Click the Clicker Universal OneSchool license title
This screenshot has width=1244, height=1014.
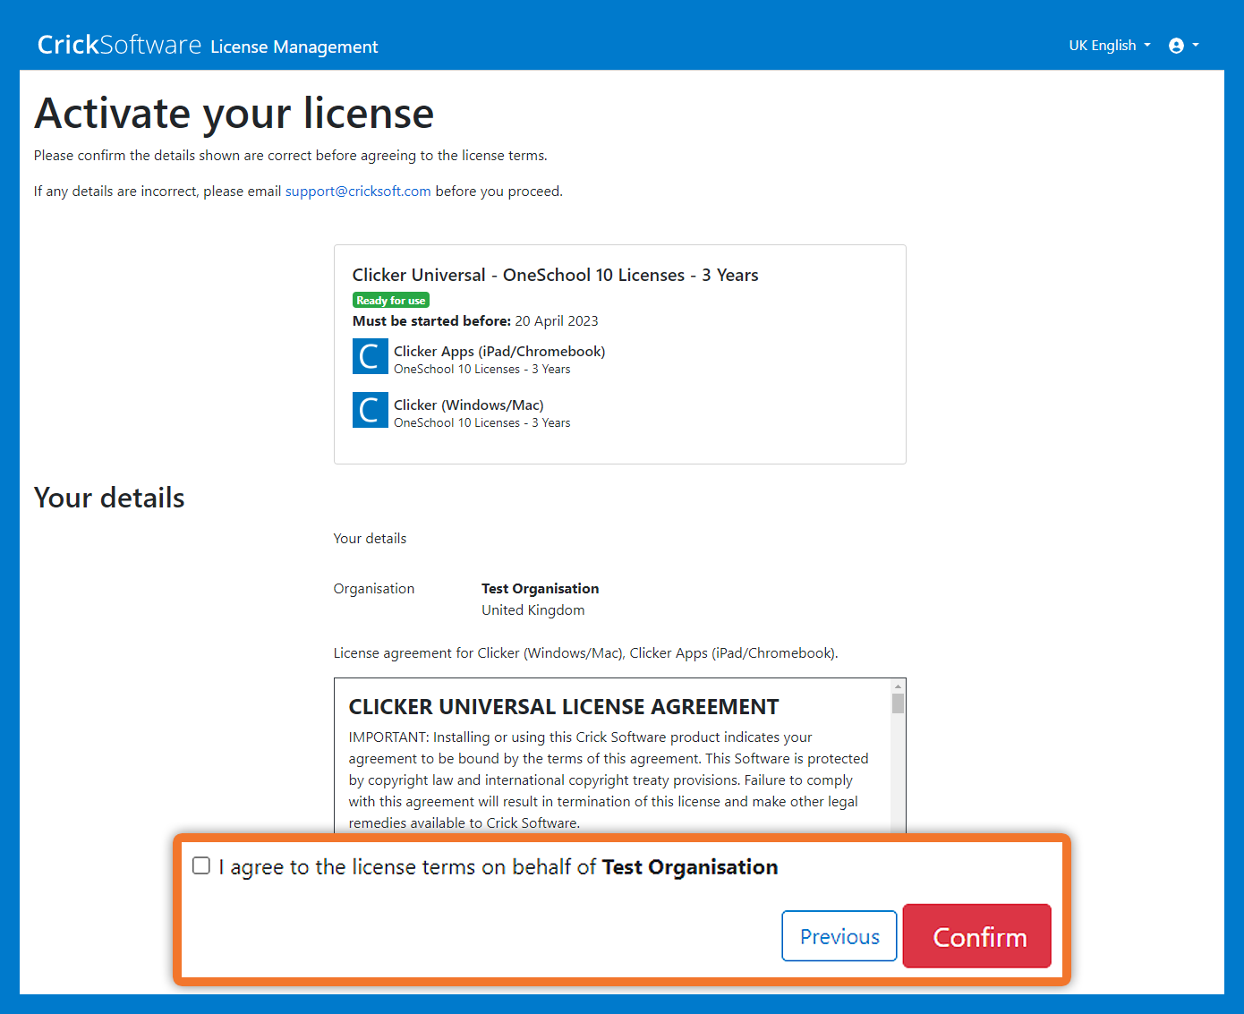555,276
